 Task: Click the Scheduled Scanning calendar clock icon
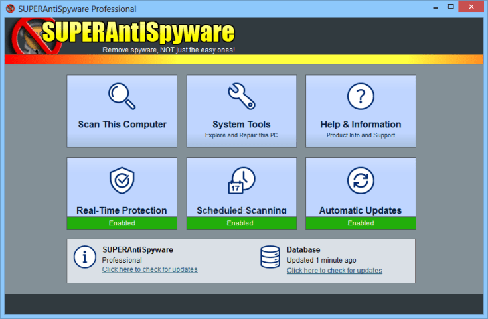(242, 180)
